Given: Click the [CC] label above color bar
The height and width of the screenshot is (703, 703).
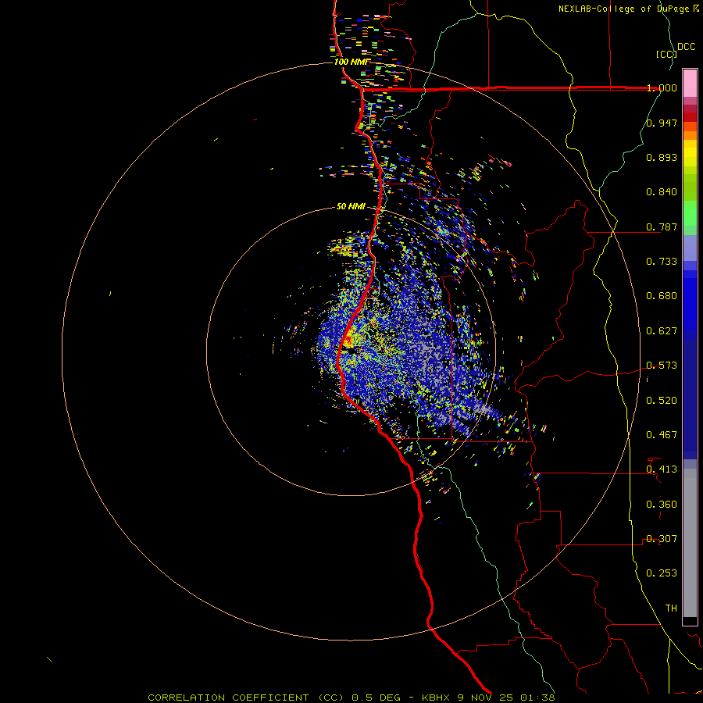Looking at the screenshot, I should pyautogui.click(x=666, y=54).
